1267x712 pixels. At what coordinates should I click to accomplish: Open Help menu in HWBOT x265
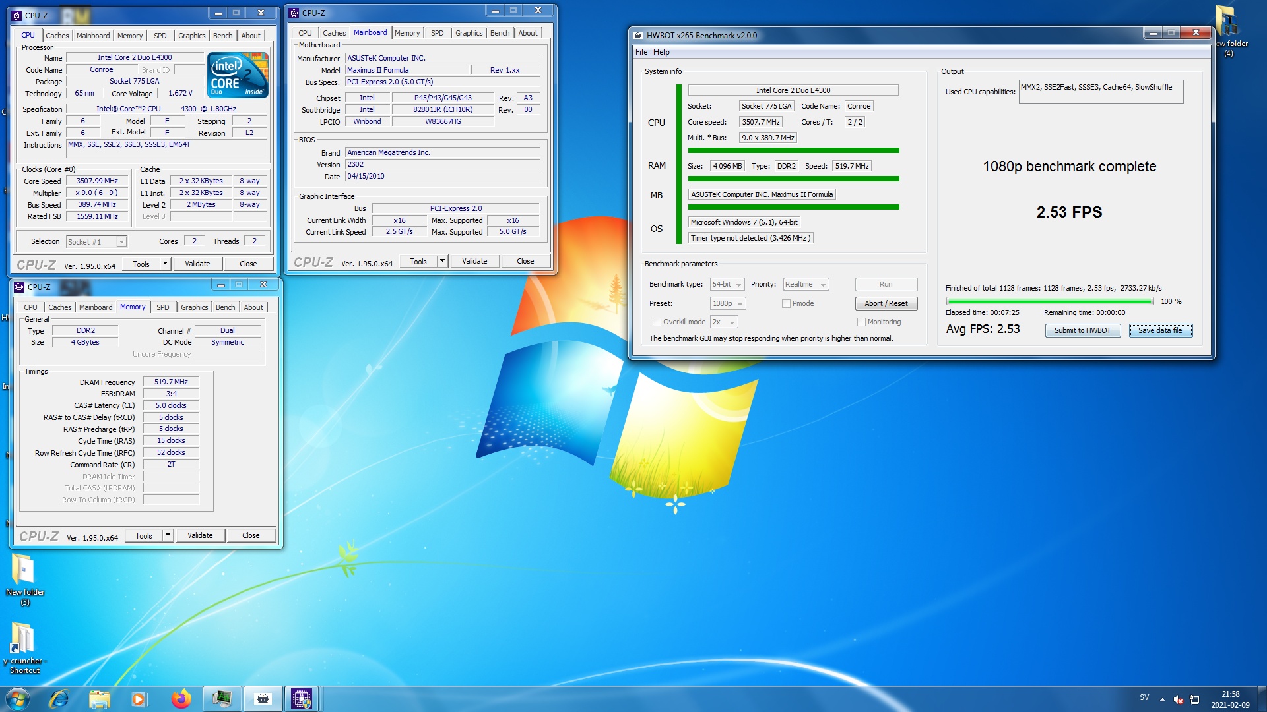(661, 52)
